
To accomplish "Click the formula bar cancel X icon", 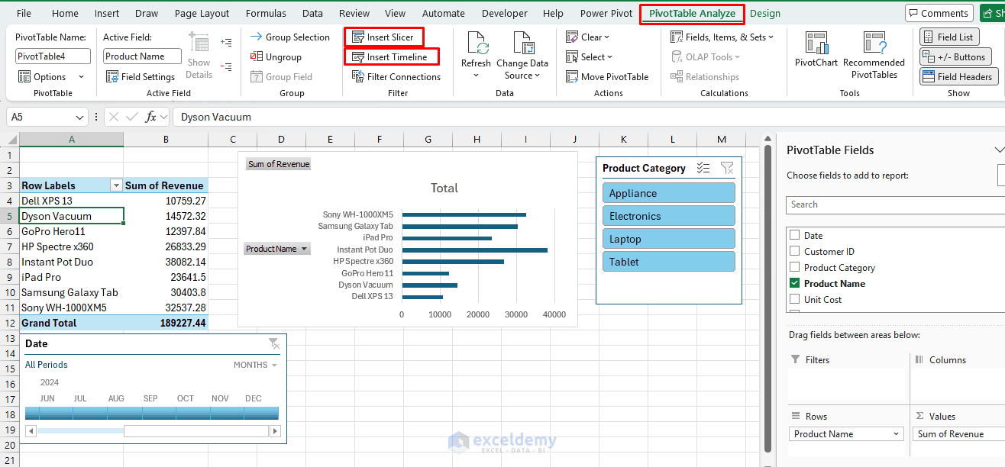I will point(114,117).
